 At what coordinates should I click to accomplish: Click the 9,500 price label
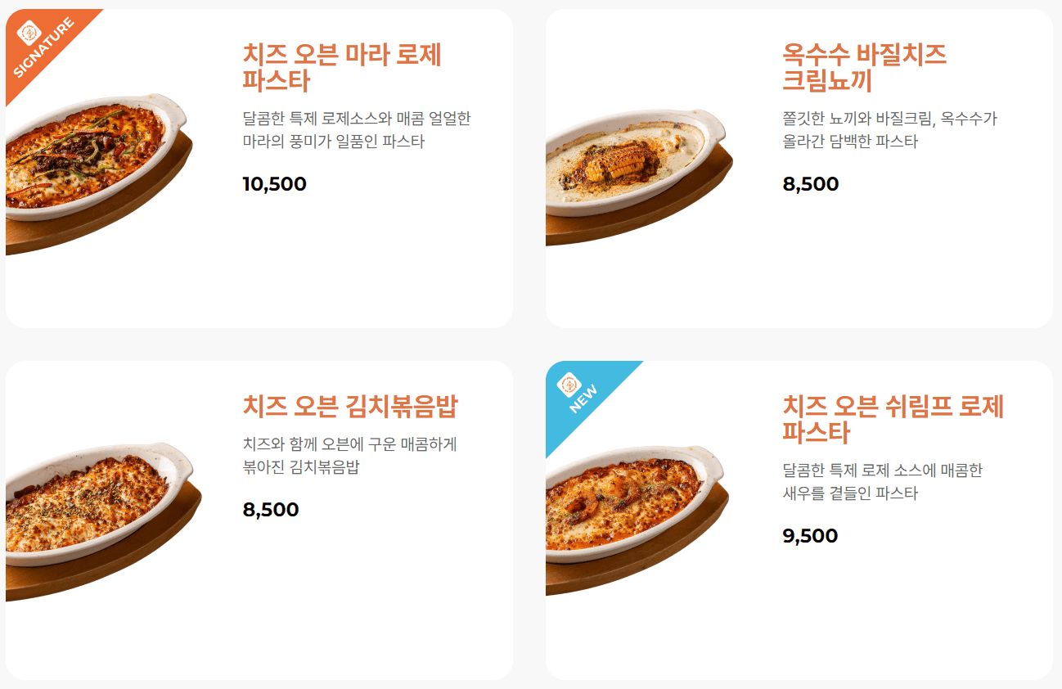809,536
